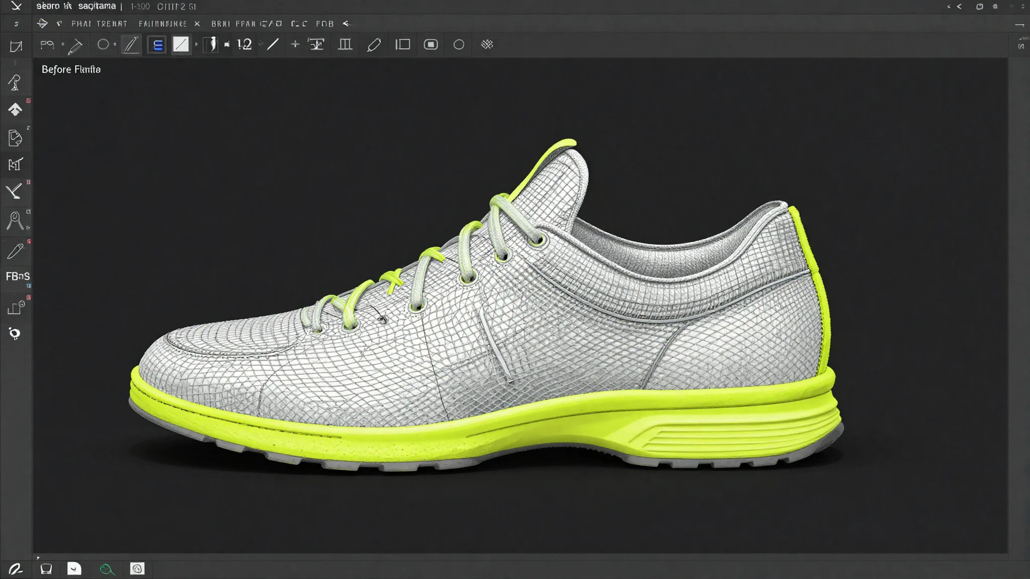Click the window restore icon top-right
Screen dimensions: 1030x579
coord(980,7)
